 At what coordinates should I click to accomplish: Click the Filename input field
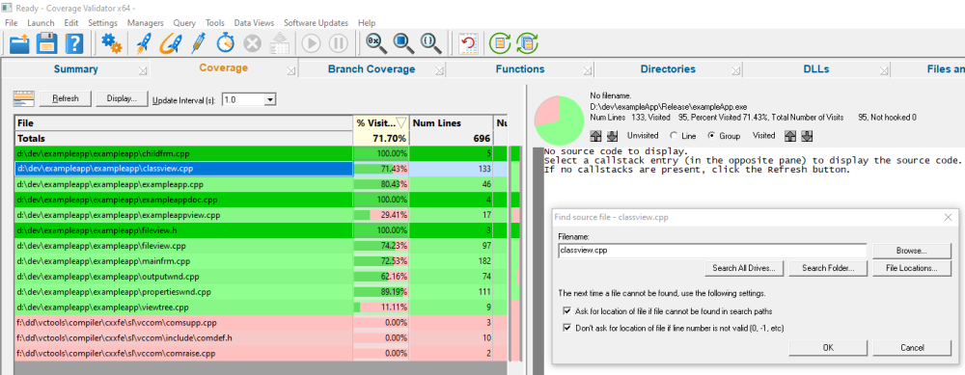tap(712, 251)
